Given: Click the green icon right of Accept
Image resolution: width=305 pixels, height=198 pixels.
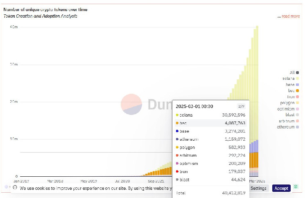Looking at the screenshot, I should click(296, 187).
